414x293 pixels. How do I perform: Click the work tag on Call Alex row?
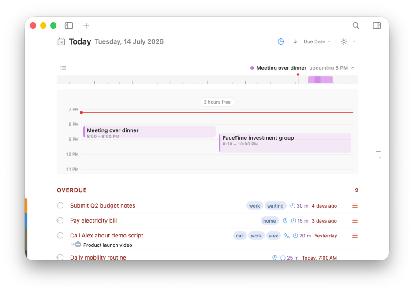point(256,236)
